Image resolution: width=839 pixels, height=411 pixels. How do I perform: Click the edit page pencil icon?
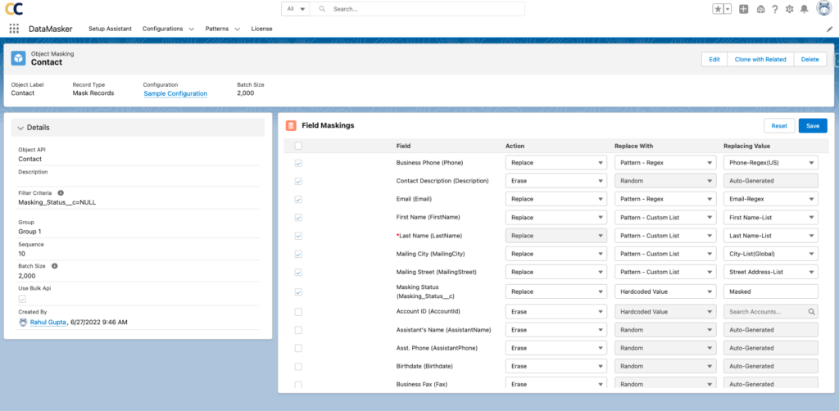pyautogui.click(x=829, y=29)
